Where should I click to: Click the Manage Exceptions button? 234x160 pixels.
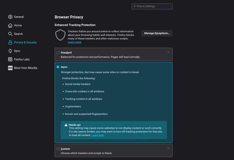click(157, 33)
